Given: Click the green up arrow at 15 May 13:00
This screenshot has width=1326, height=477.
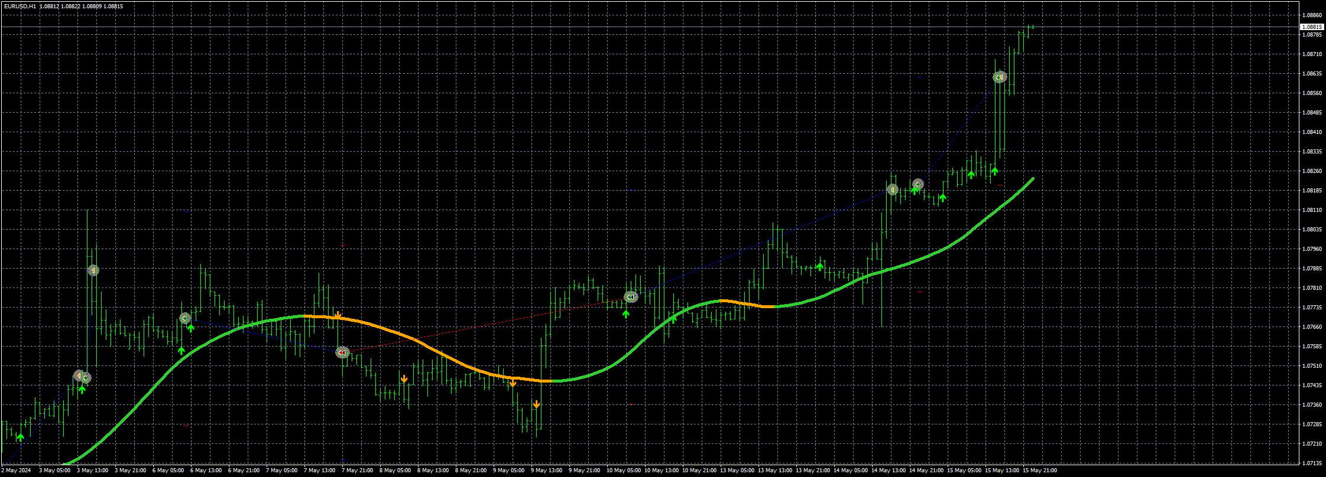Looking at the screenshot, I should tap(995, 171).
